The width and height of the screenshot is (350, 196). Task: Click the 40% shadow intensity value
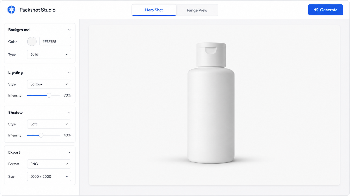67,135
